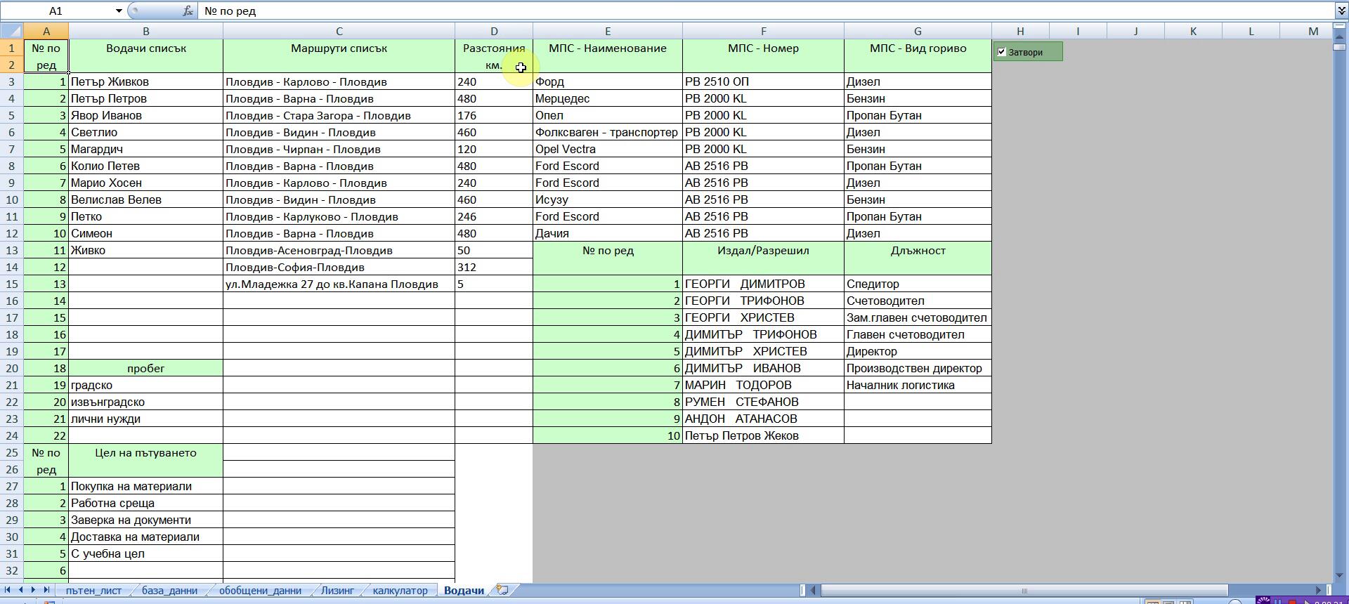Click horizontal scrollbar left arrow

(x=814, y=590)
